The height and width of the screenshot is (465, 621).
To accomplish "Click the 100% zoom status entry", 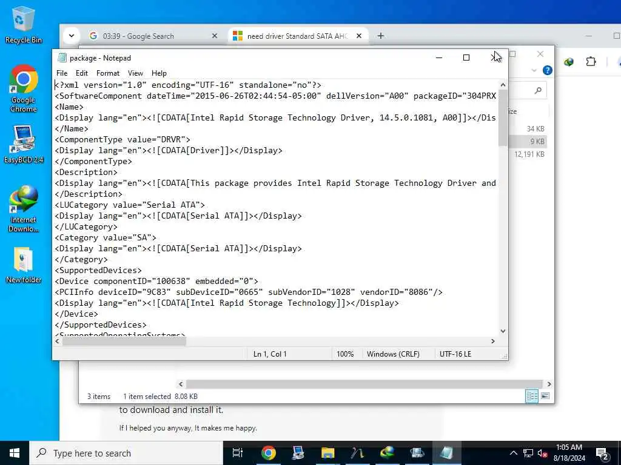I will coord(345,354).
